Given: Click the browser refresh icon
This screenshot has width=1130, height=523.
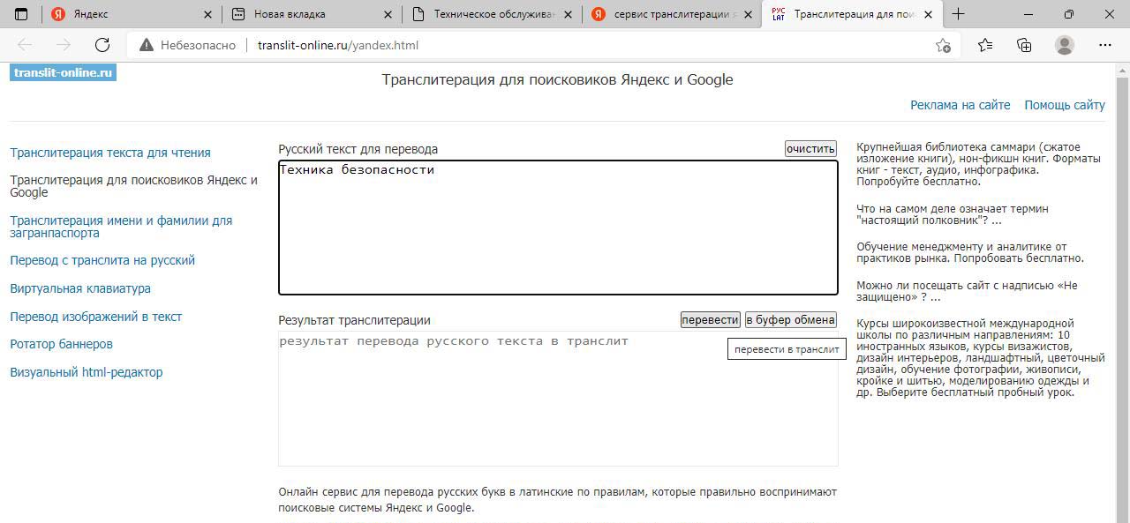Looking at the screenshot, I should click(x=102, y=45).
